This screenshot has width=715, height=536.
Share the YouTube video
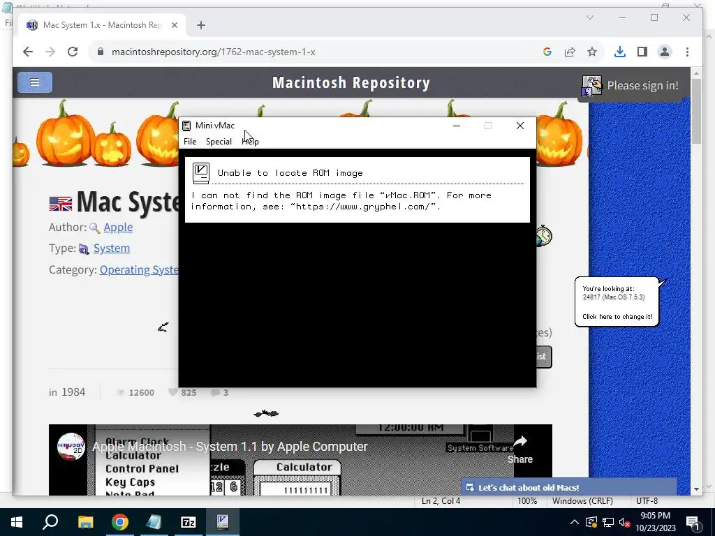click(519, 449)
